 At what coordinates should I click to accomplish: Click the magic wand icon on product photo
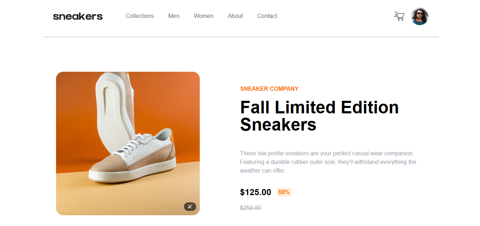tap(190, 206)
